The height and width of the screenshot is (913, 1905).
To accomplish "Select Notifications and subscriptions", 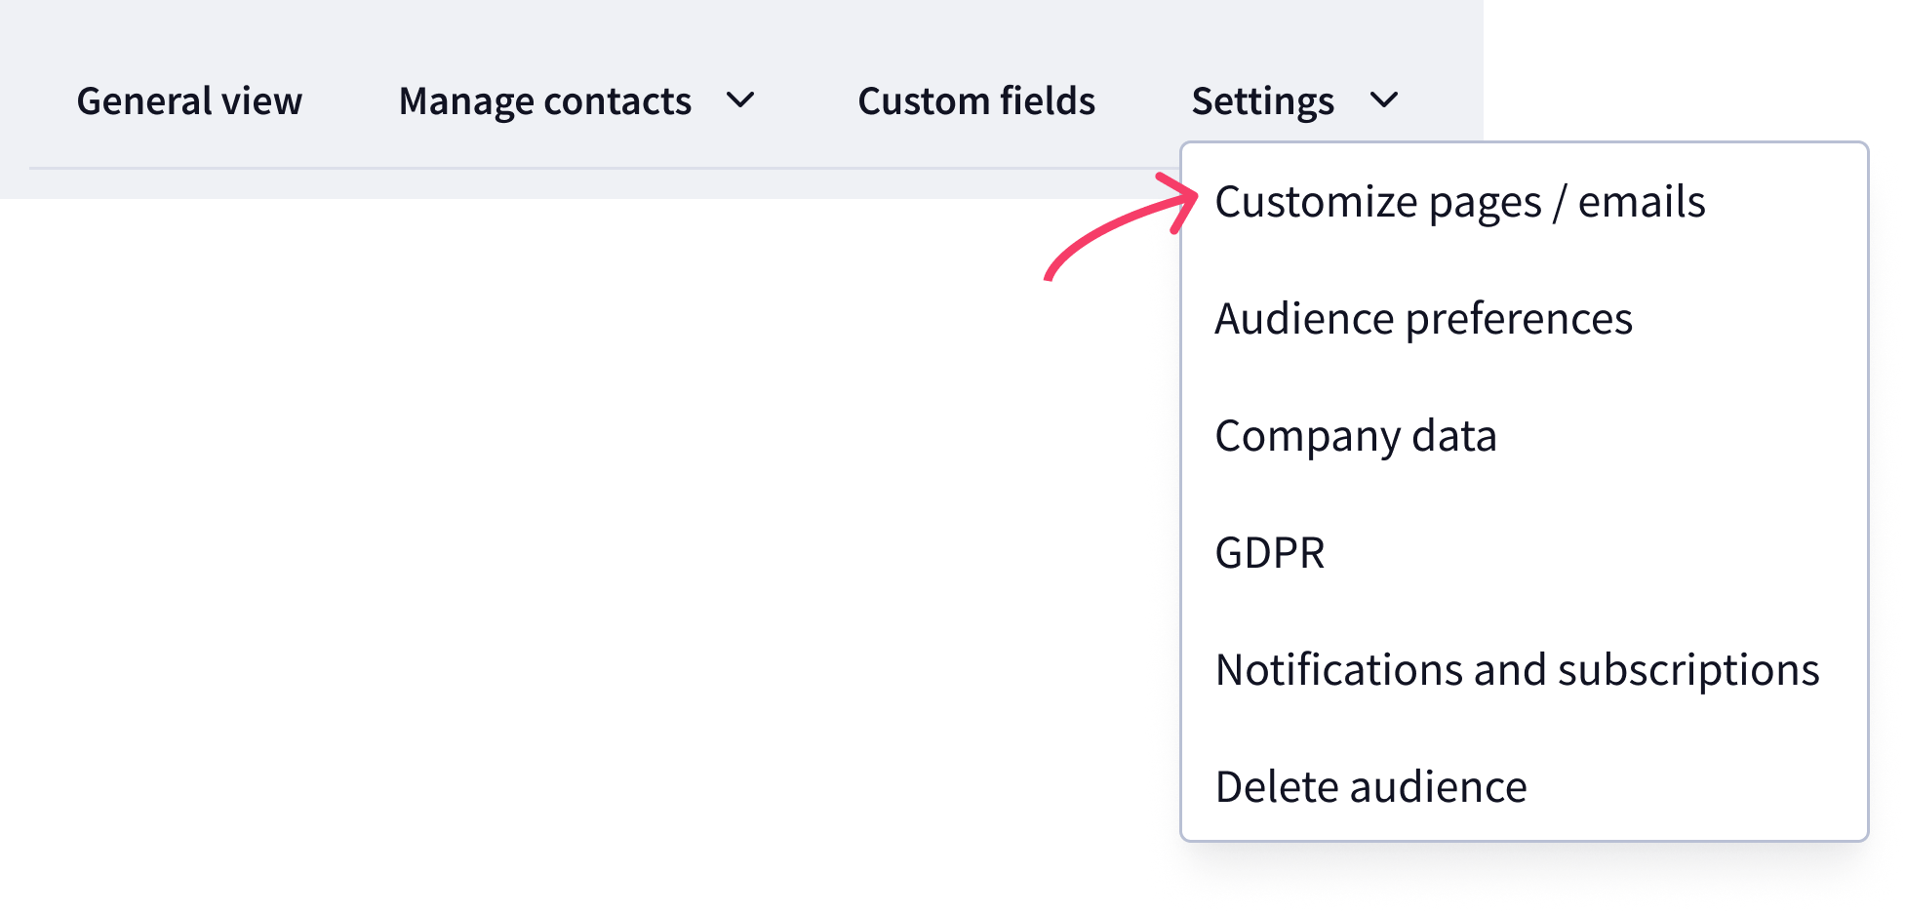I will (1518, 670).
